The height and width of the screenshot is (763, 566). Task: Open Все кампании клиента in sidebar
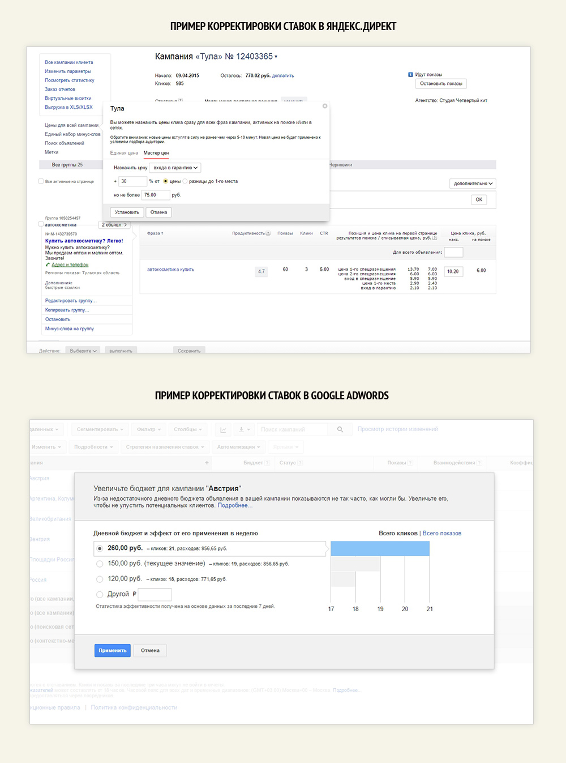pos(69,62)
